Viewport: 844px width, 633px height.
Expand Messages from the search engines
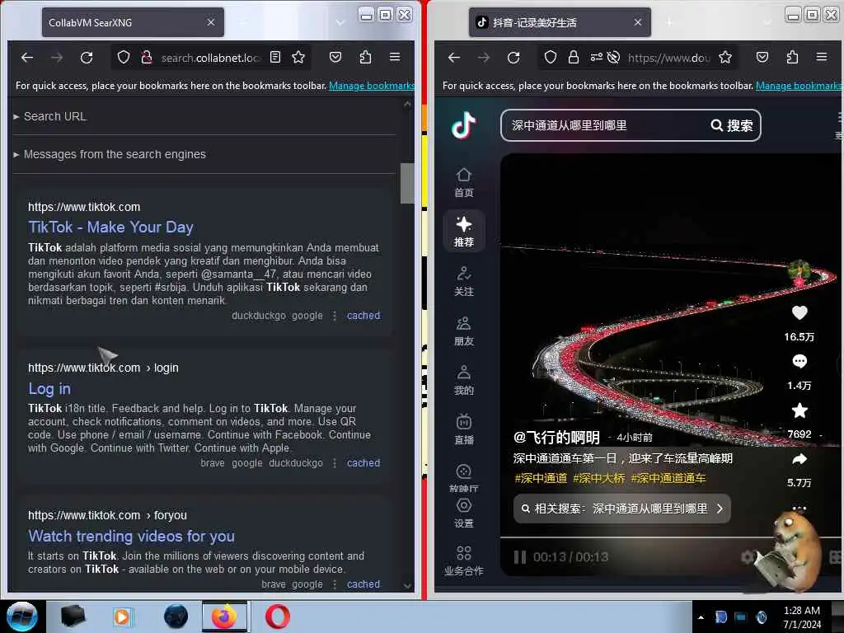[x=110, y=154]
